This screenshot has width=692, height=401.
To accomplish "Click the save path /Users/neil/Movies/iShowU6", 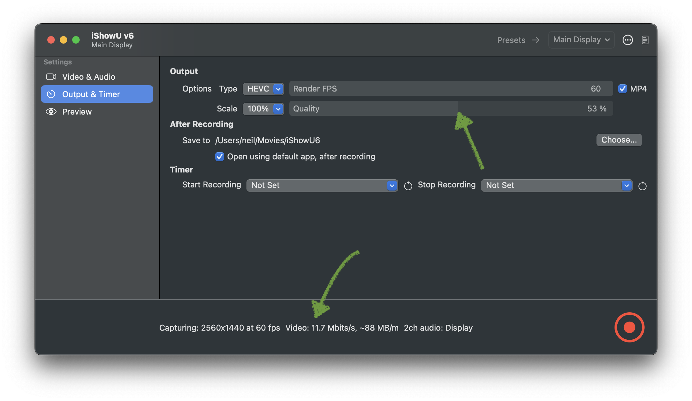I will pyautogui.click(x=268, y=140).
